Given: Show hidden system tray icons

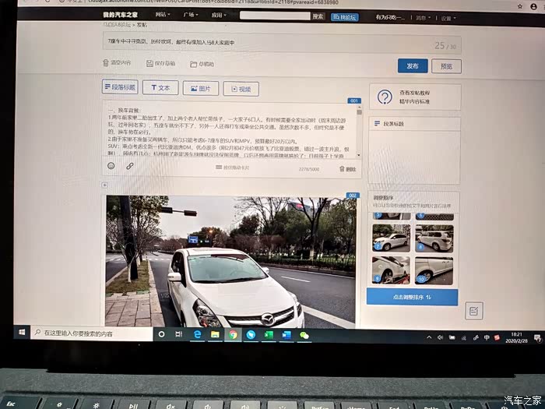Looking at the screenshot, I should tap(429, 337).
